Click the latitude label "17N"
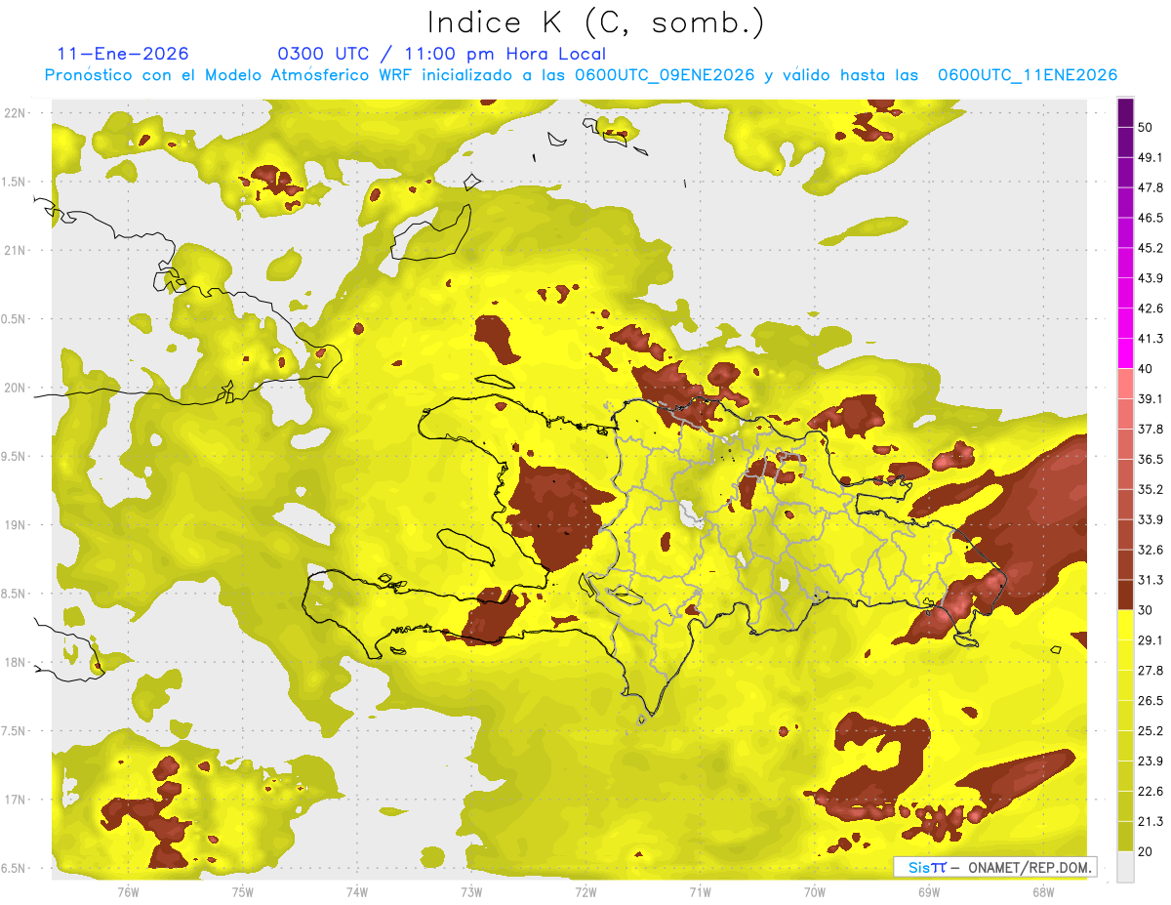Screen dimensions: 1171x905 pos(16,800)
